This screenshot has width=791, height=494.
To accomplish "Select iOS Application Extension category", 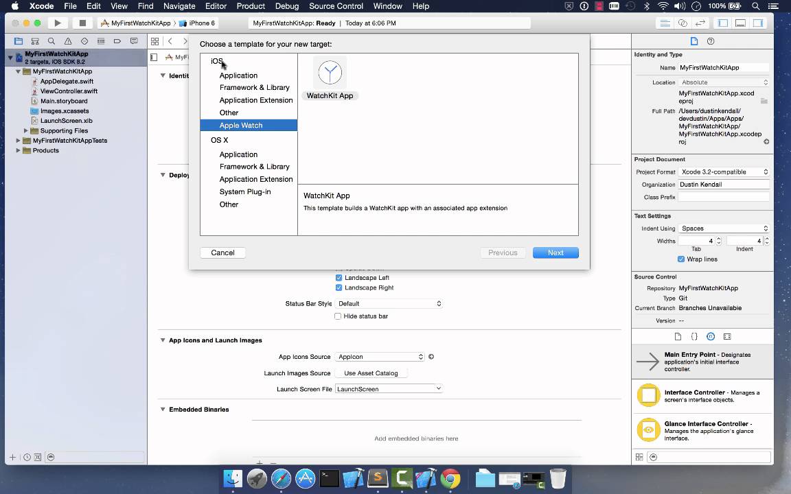I will 255,99.
